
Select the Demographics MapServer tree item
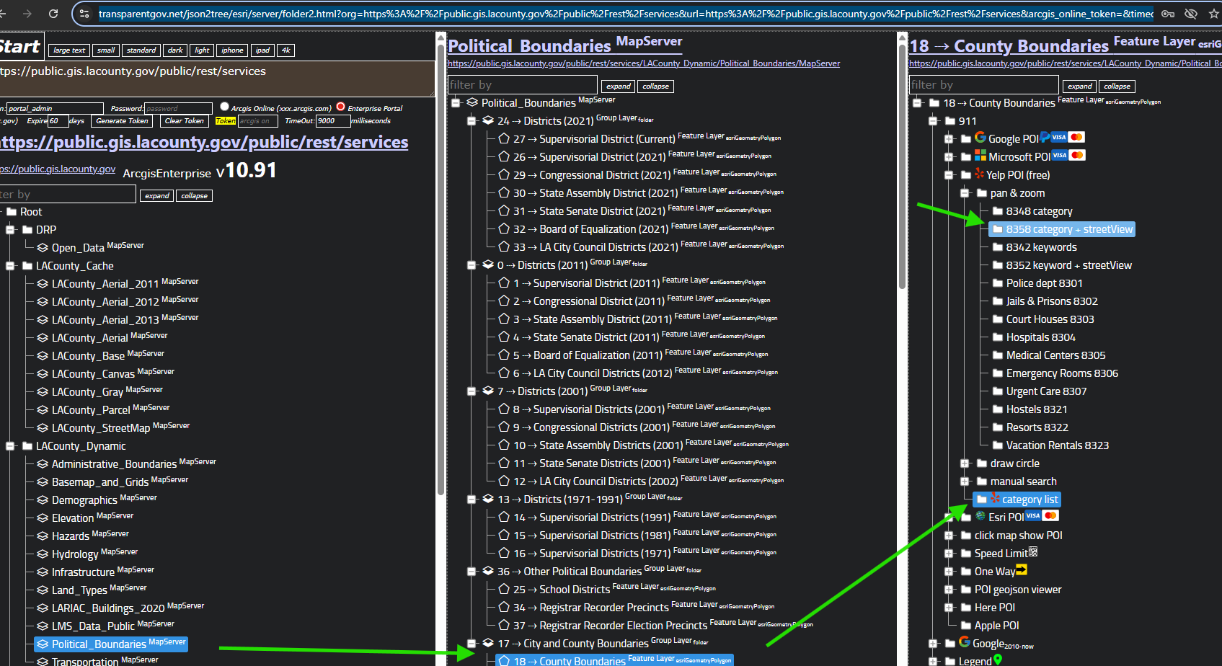tap(84, 500)
